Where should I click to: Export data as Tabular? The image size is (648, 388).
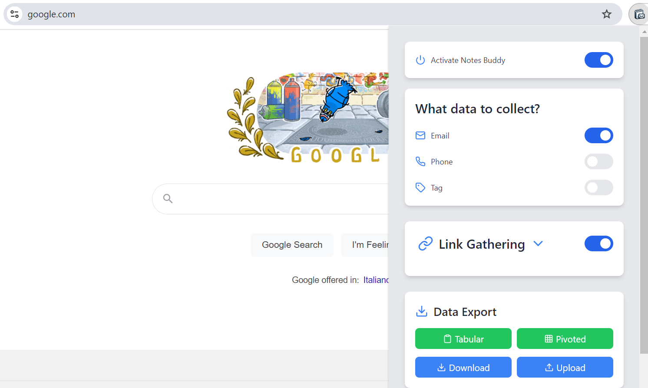463,339
